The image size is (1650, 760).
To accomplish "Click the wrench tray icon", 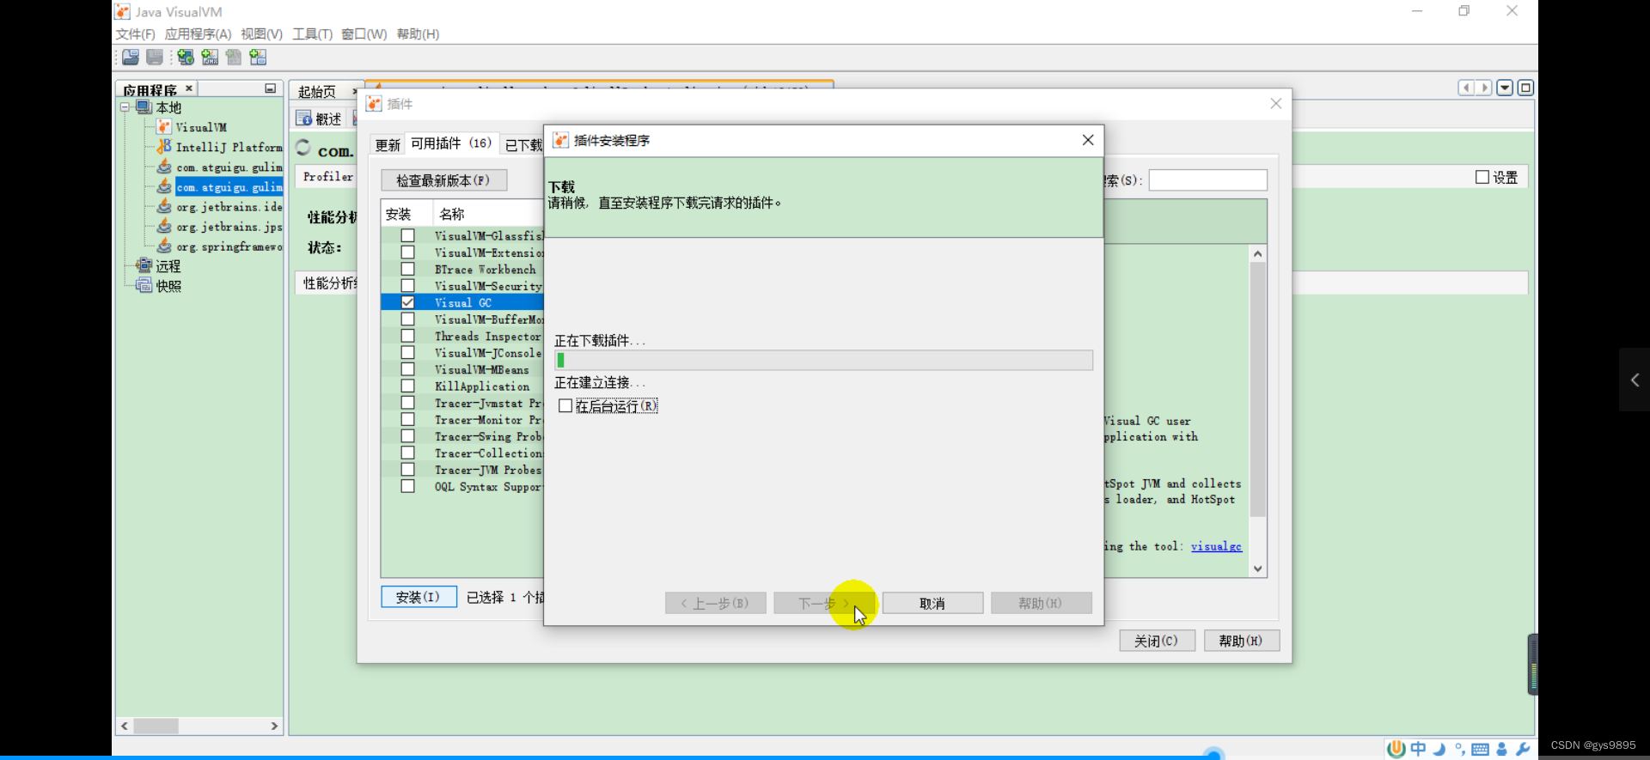I will pyautogui.click(x=1523, y=749).
